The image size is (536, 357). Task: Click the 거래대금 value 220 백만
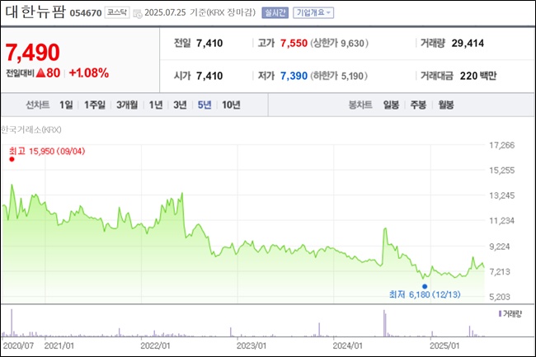point(478,76)
